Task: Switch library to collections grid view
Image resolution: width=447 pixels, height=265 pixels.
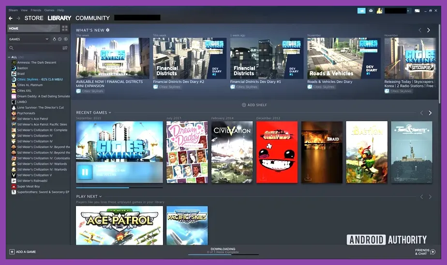Action: (65, 28)
